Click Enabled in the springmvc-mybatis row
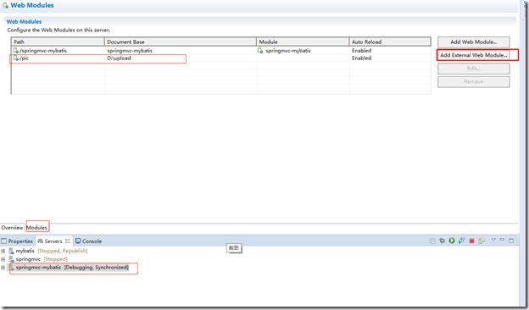Screen dimensions: 529x310 [x=362, y=51]
